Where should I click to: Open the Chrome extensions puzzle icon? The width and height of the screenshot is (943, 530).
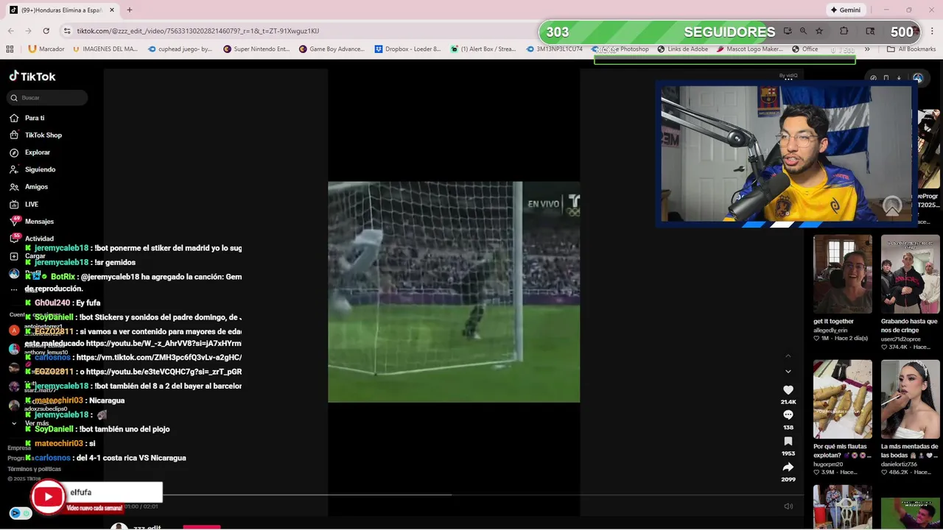(844, 31)
